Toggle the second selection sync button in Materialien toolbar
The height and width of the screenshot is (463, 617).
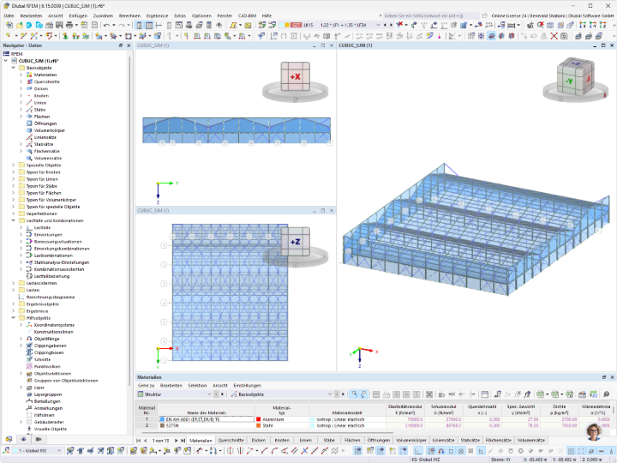pos(363,394)
